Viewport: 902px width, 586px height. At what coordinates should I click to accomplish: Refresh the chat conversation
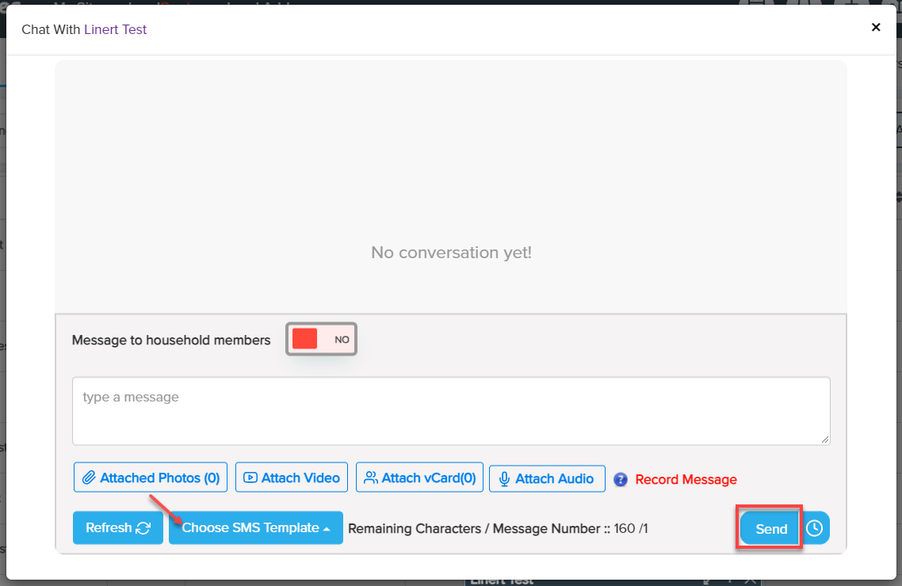pos(117,528)
